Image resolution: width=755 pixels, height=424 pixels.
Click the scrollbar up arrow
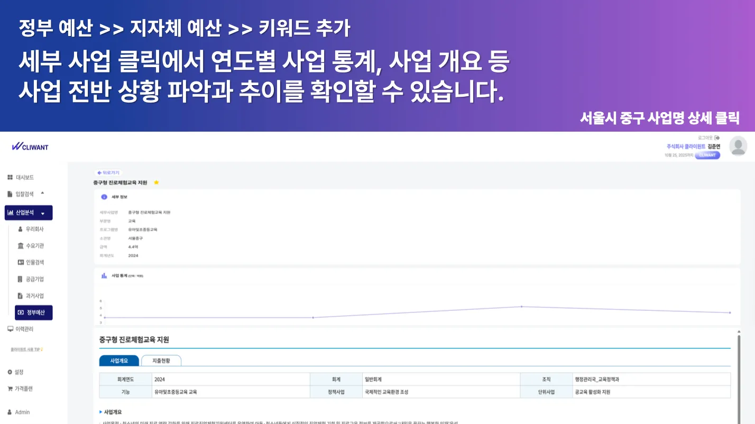739,331
